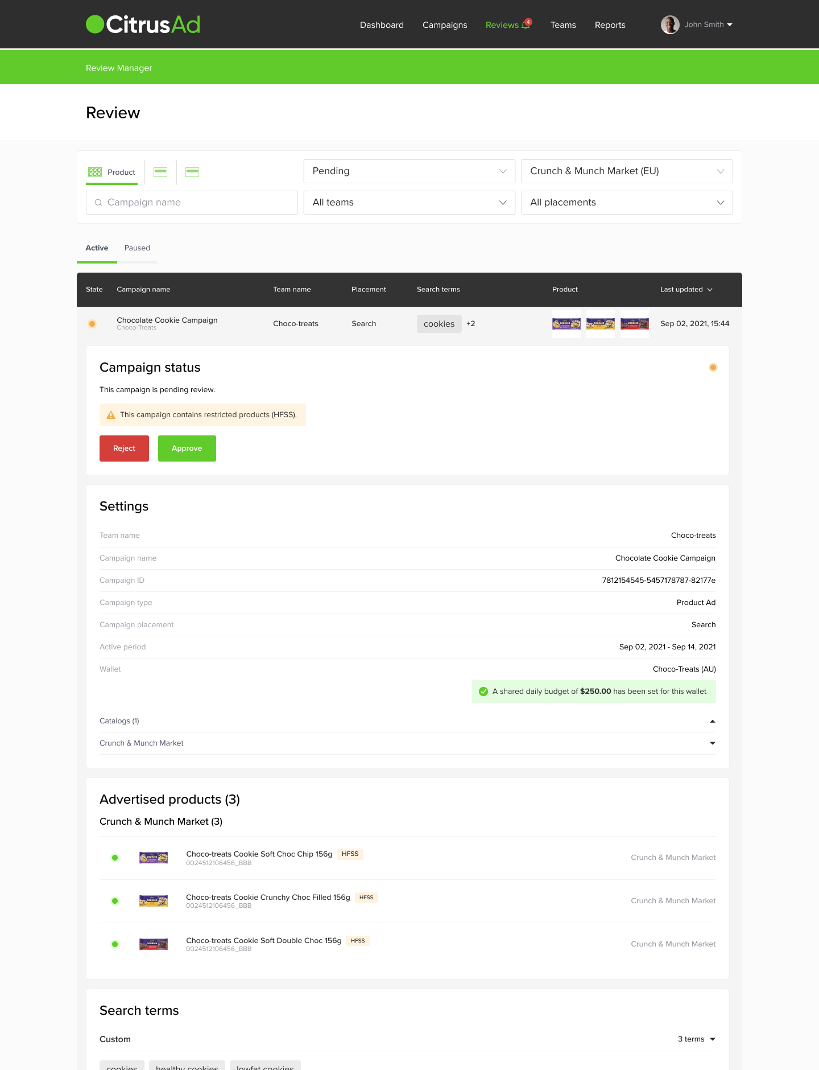Click the Active period date range value
This screenshot has height=1070, width=819.
pos(668,647)
